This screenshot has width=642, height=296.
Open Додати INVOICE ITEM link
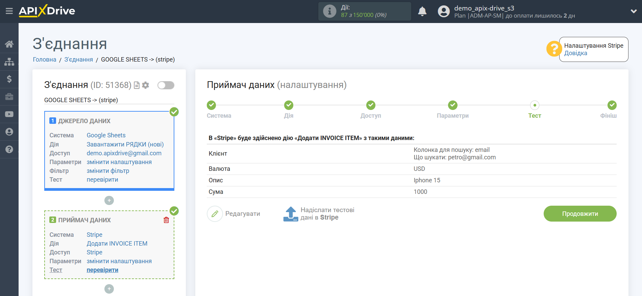pos(117,244)
